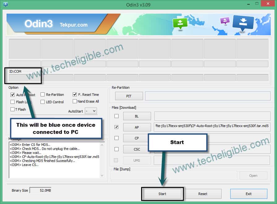Click the CSC file button
Image resolution: width=277 pixels, height=204 pixels.
click(x=136, y=149)
